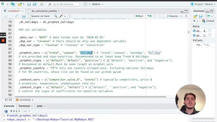
Task: Expand the recent files dropdown arrow
Action: [24, 4]
